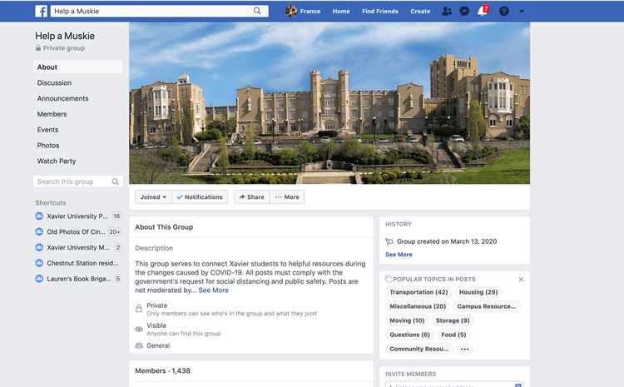Click the Private group lock icon under title
Viewport: 624px width, 387px height.
(38, 48)
